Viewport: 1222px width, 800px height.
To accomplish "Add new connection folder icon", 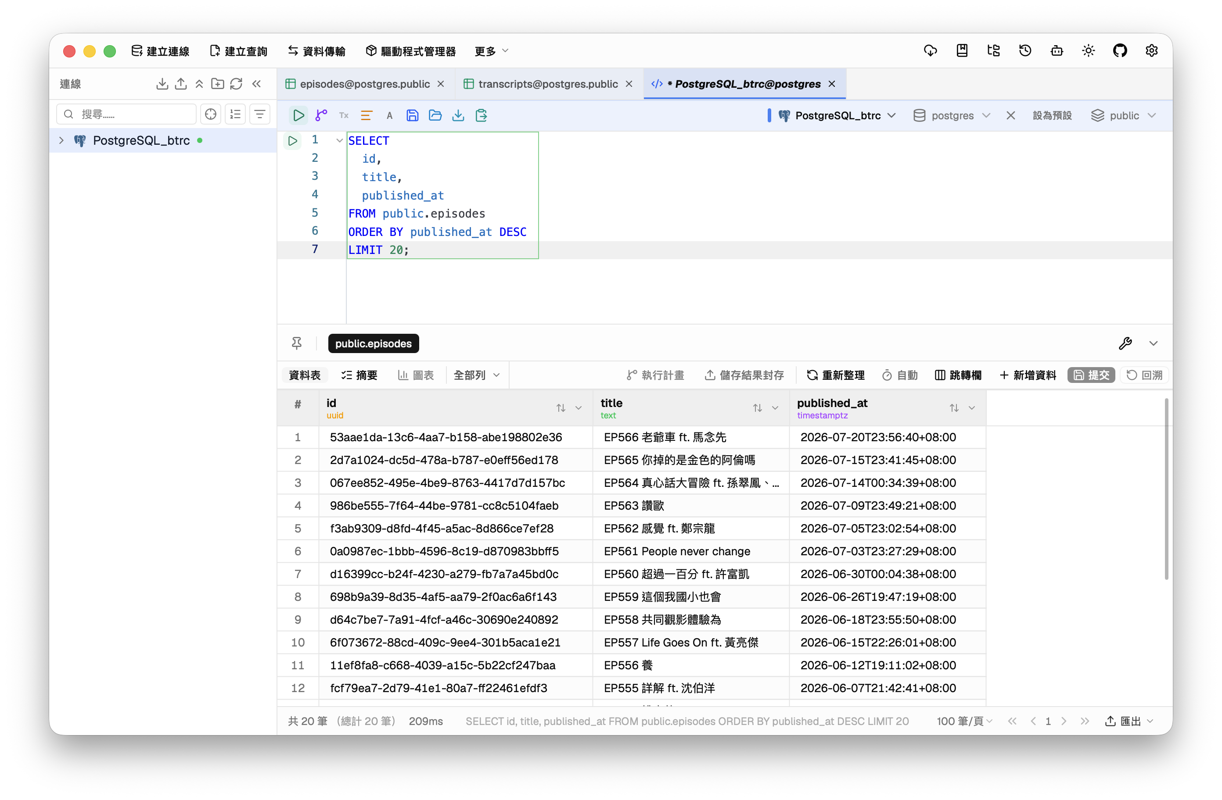I will pos(218,84).
